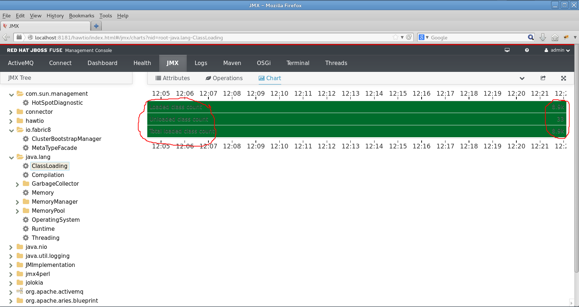Expand the connector tree node
The height and width of the screenshot is (307, 579).
(11, 112)
